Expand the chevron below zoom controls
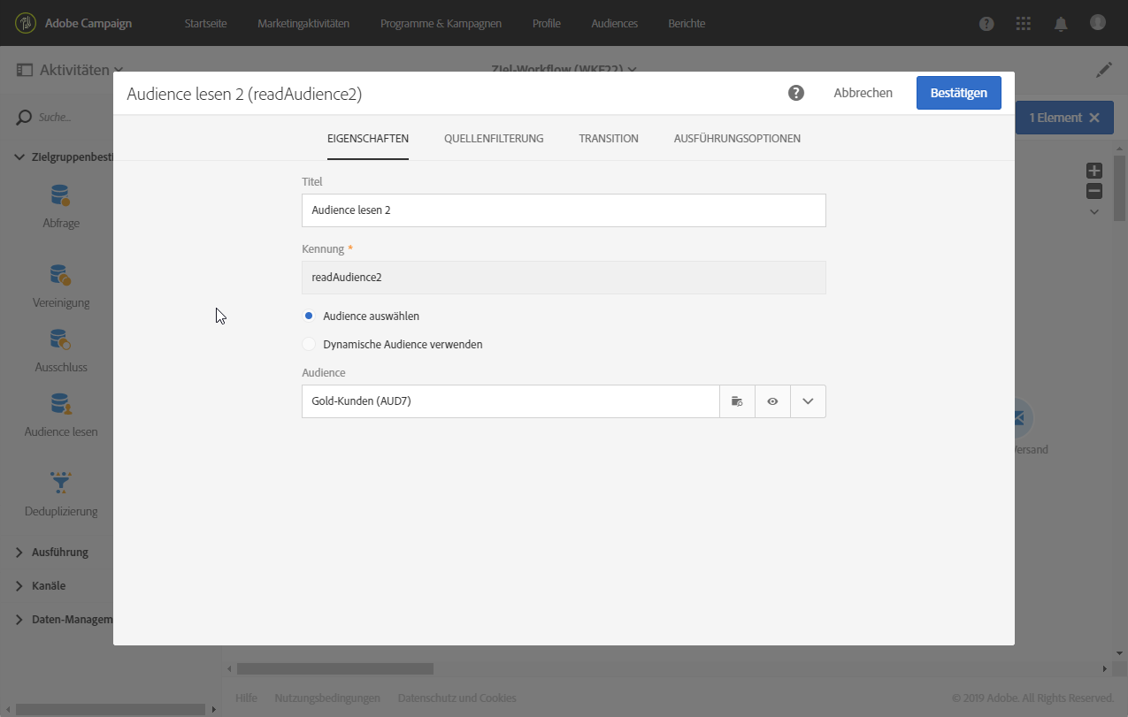1128x717 pixels. [x=1094, y=212]
